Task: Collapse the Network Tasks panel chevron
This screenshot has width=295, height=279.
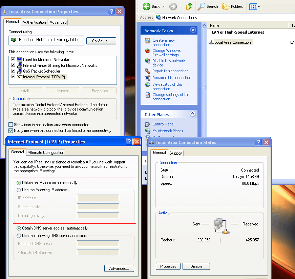Action: (x=193, y=30)
